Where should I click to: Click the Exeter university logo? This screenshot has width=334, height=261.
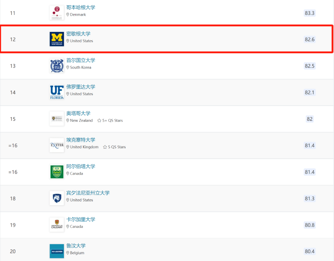(x=57, y=145)
